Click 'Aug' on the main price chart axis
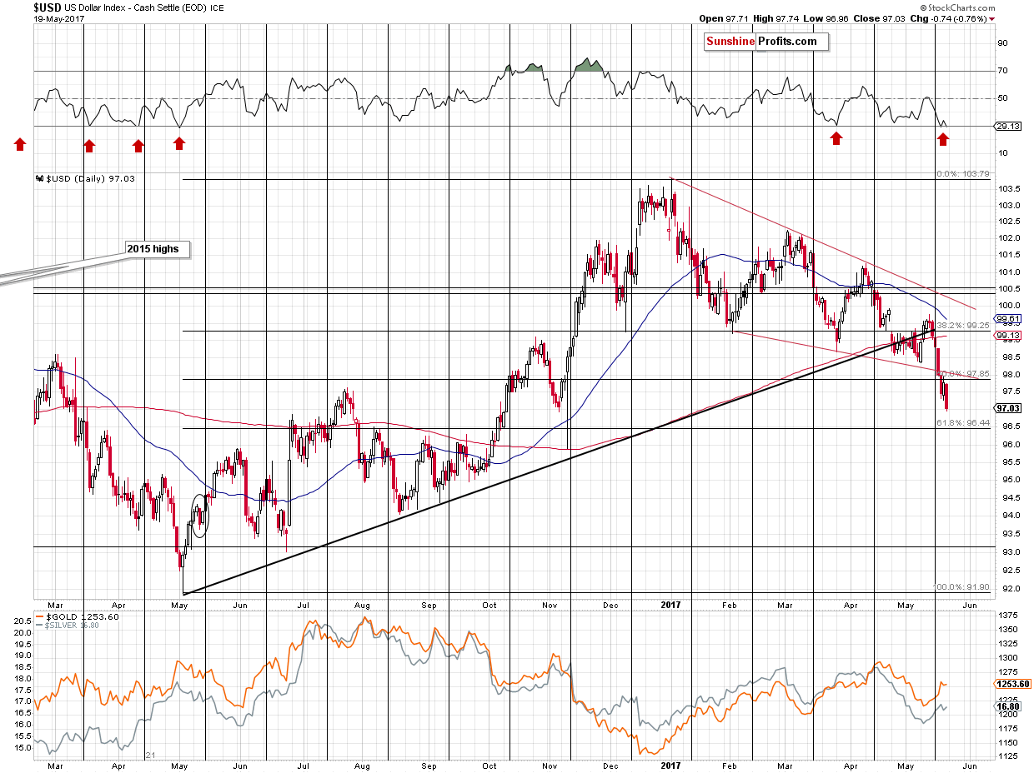Image resolution: width=1034 pixels, height=773 pixels. tap(362, 606)
